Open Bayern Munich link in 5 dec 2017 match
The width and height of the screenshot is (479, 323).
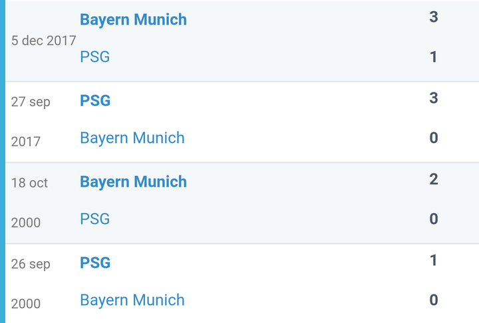pyautogui.click(x=133, y=20)
